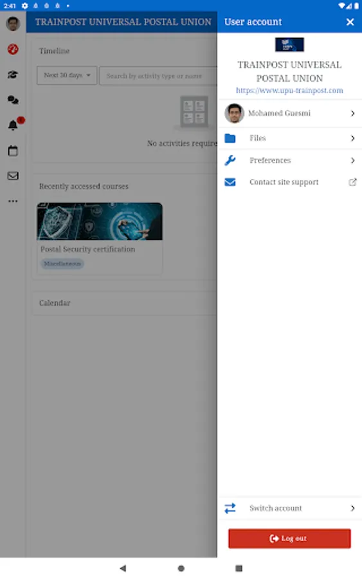Viewport: 362px width, 579px height.
Task: Open the Next 30 days dropdown
Action: [67, 75]
